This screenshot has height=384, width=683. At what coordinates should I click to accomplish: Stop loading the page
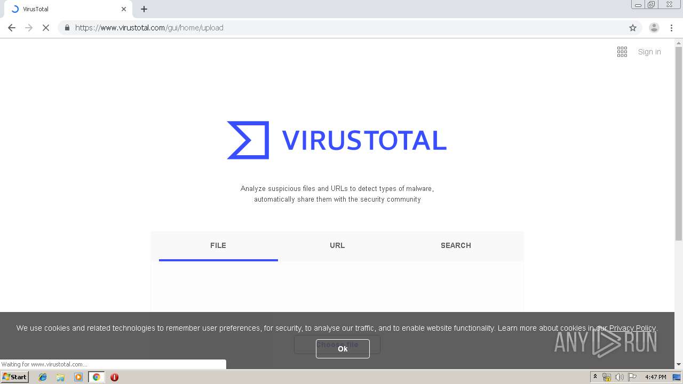click(46, 28)
